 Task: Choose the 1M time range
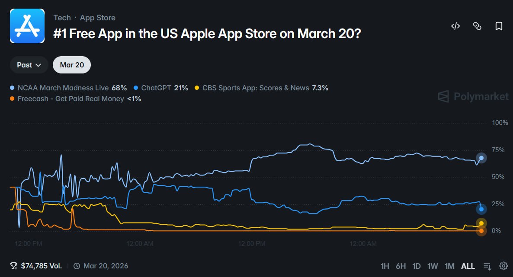(449, 266)
